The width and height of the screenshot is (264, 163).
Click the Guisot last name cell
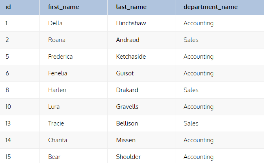[125, 73]
